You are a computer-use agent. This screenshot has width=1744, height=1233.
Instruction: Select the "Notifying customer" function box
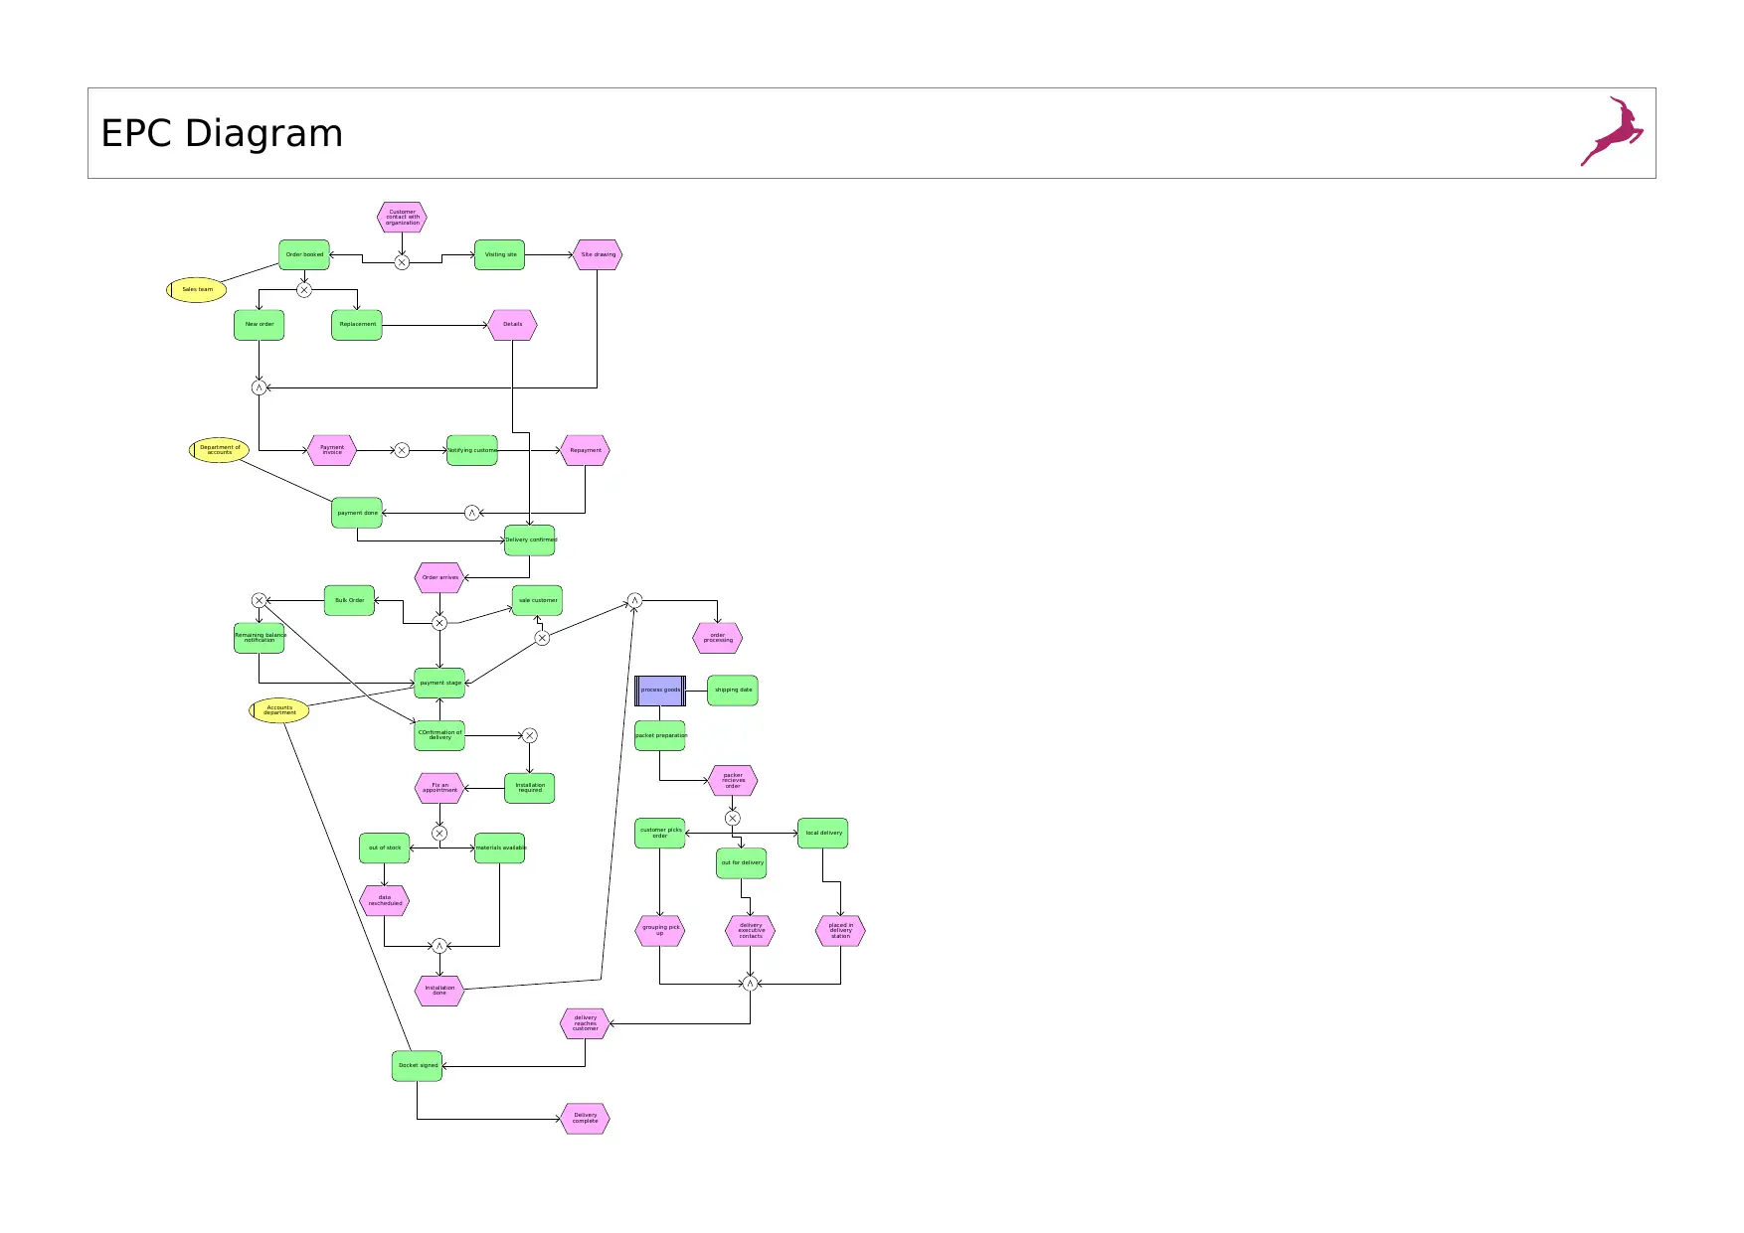(x=472, y=450)
